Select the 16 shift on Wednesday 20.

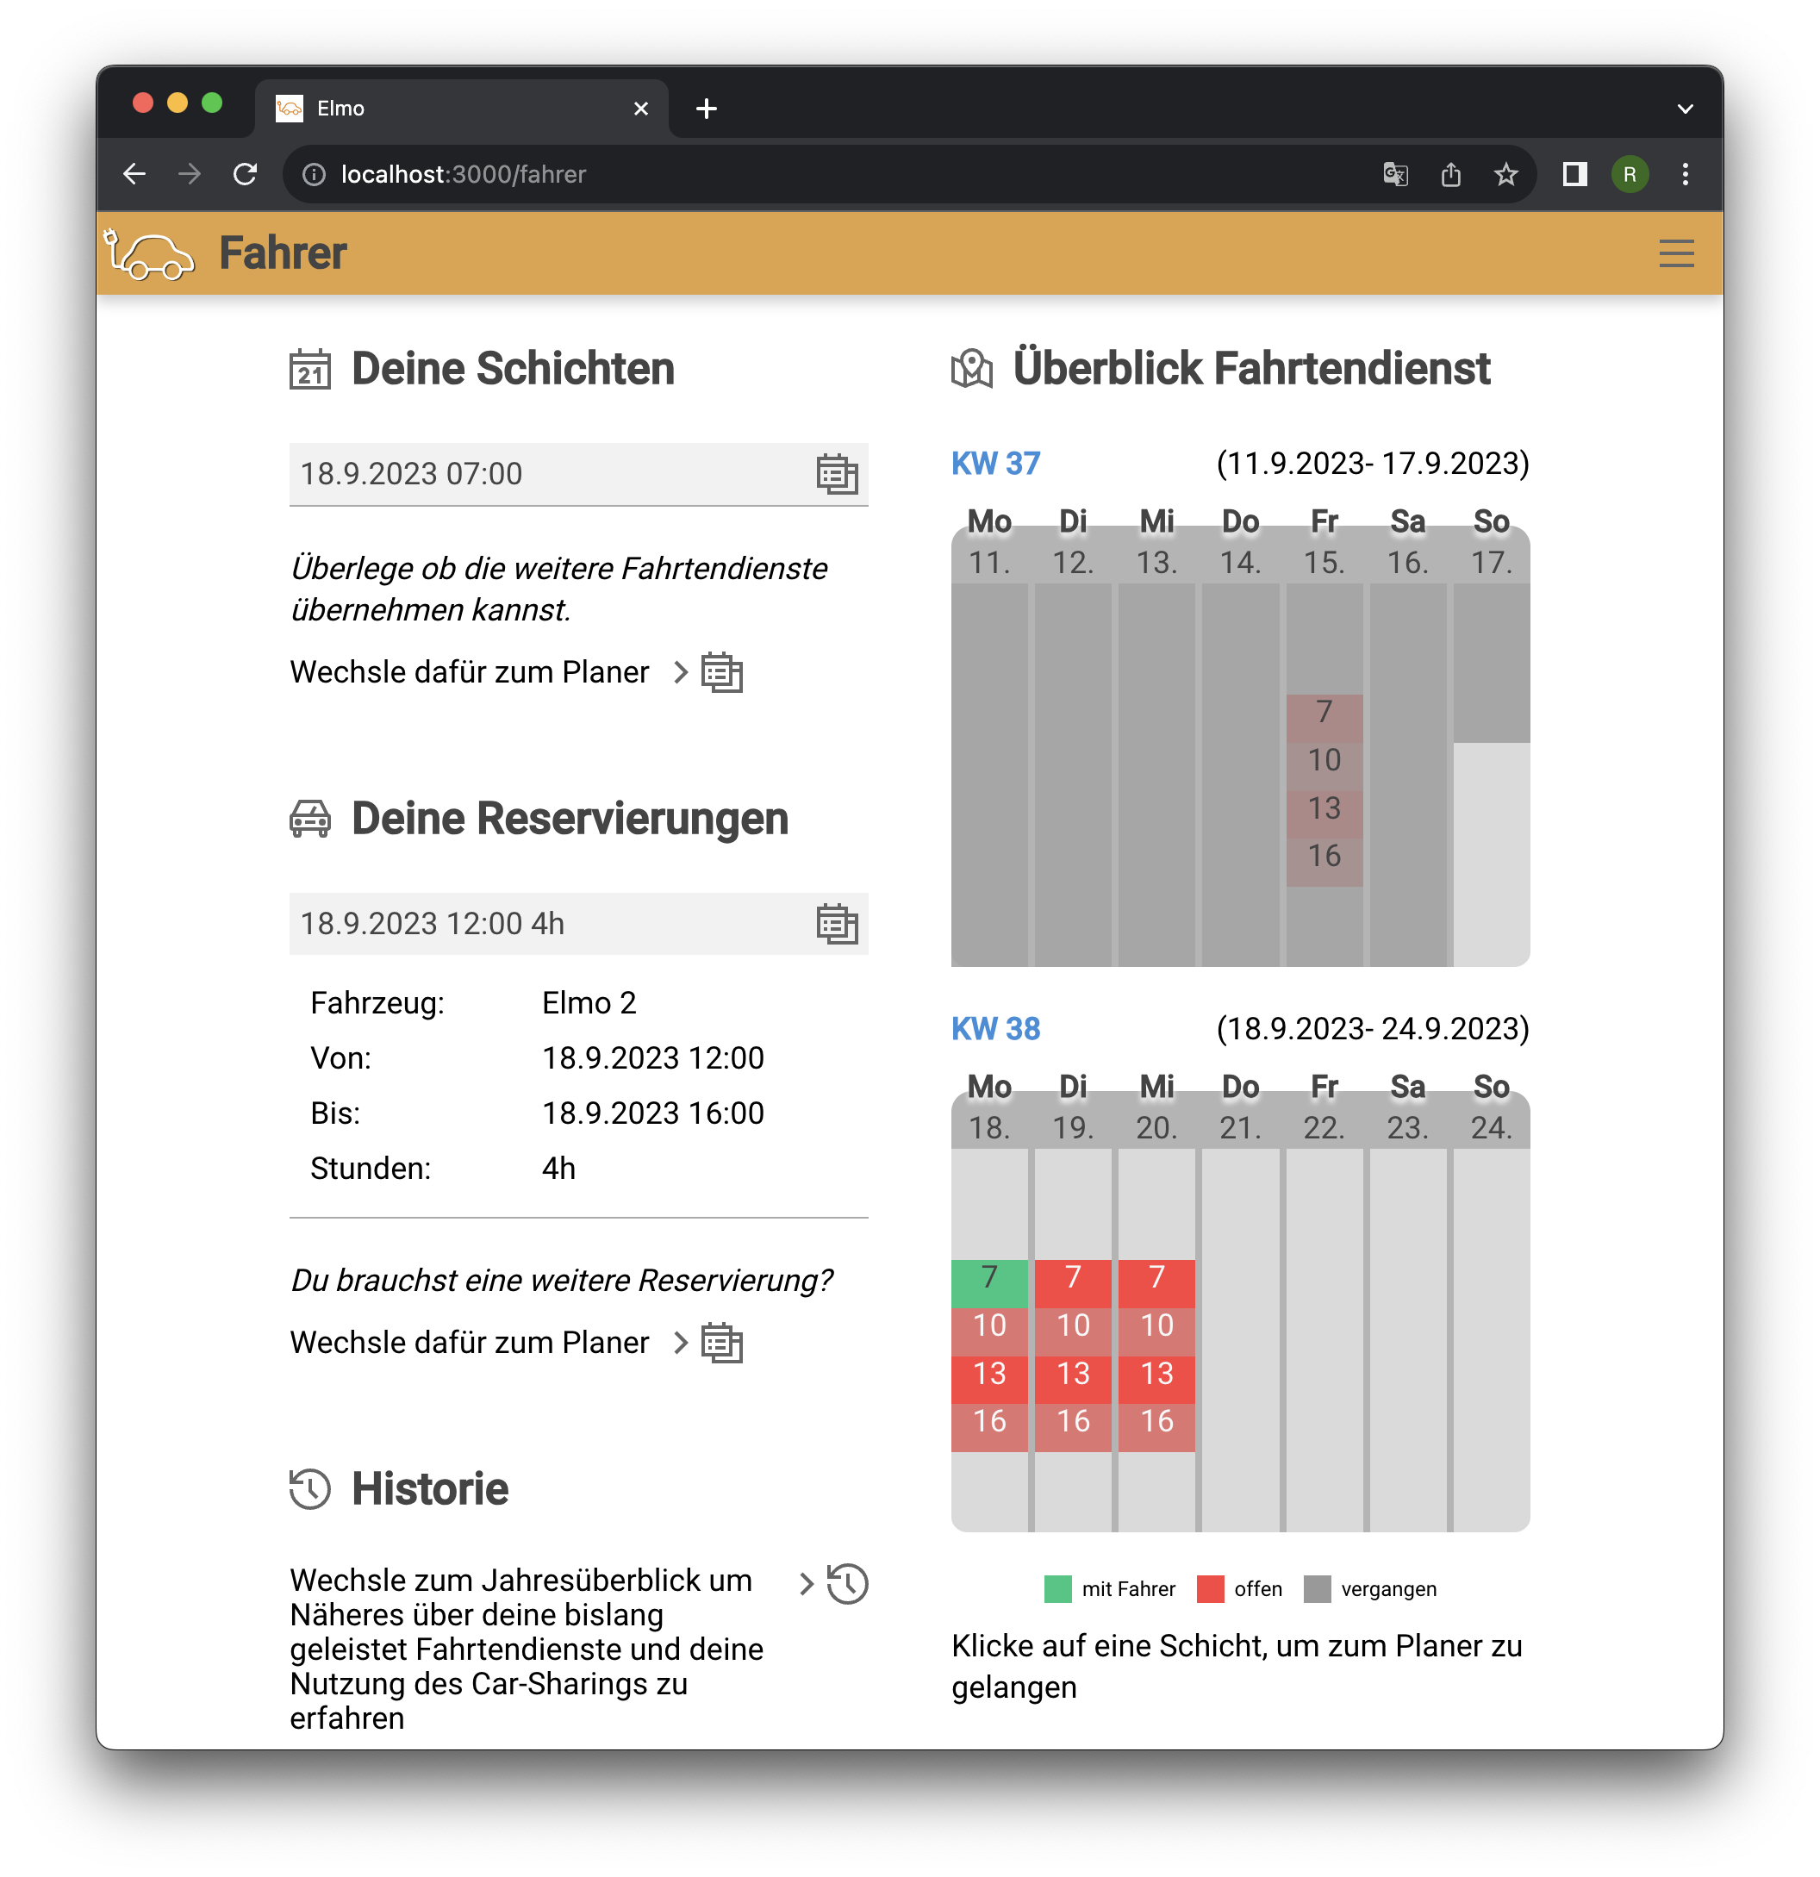[x=1156, y=1427]
